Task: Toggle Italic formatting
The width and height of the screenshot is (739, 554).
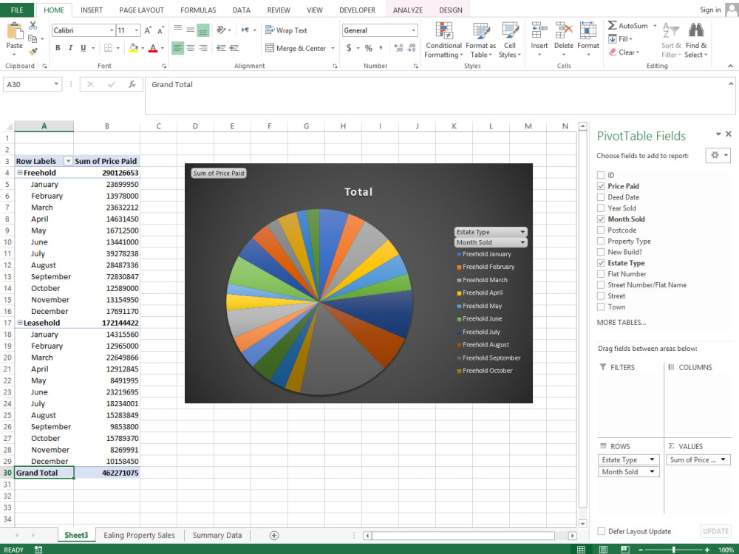Action: coord(71,47)
